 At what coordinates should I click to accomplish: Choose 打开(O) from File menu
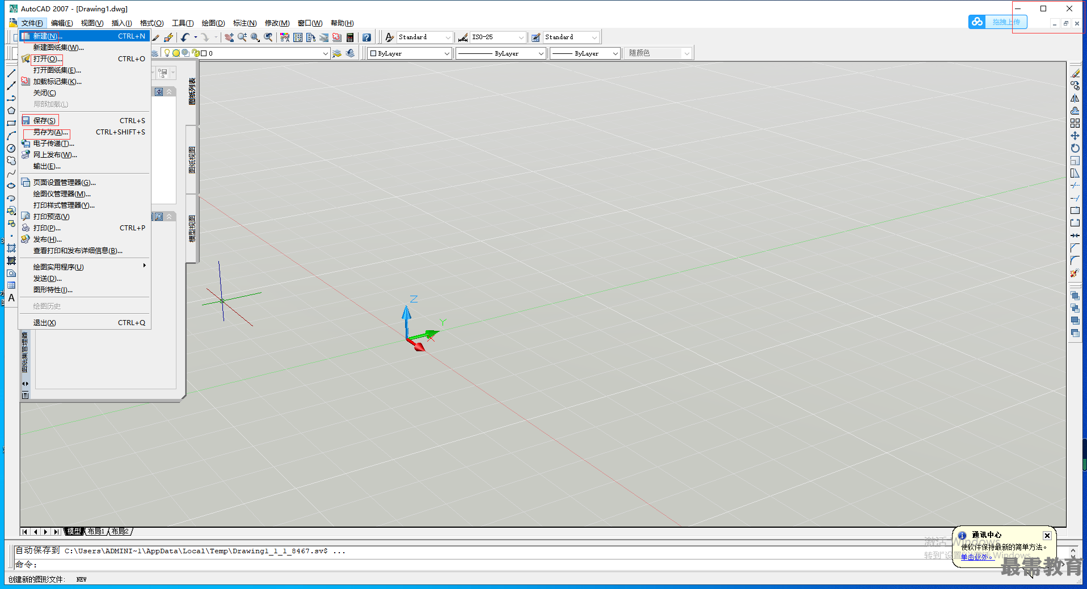(85, 58)
